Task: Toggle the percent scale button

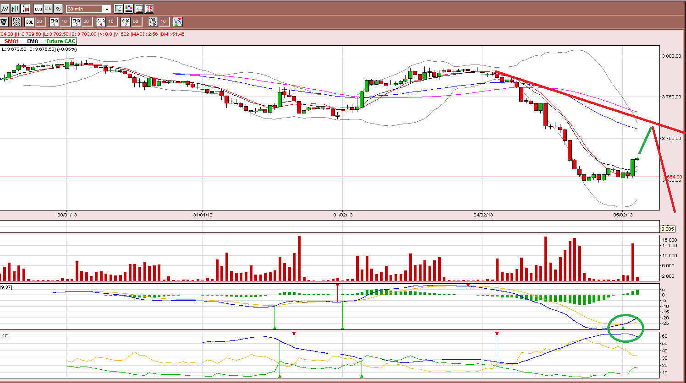Action: [58, 9]
